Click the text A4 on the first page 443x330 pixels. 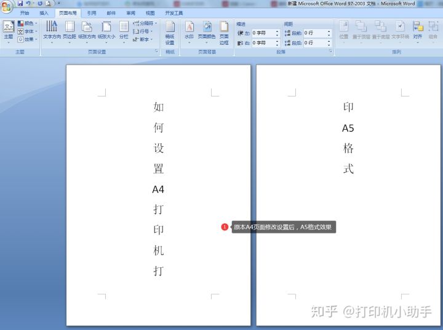[158, 189]
